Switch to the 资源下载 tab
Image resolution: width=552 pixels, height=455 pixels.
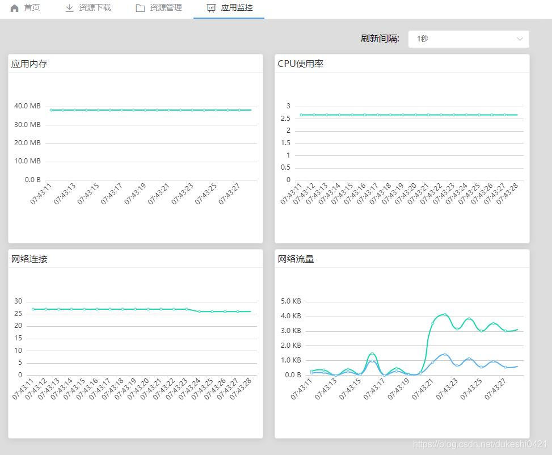88,8
